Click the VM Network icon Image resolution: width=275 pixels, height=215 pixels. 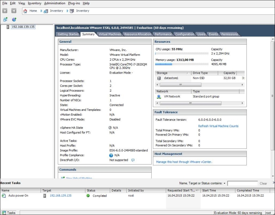click(x=159, y=97)
